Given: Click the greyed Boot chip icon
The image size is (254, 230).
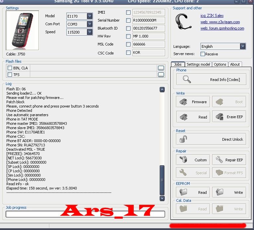Looking at the screenshot, I should tap(219, 102).
